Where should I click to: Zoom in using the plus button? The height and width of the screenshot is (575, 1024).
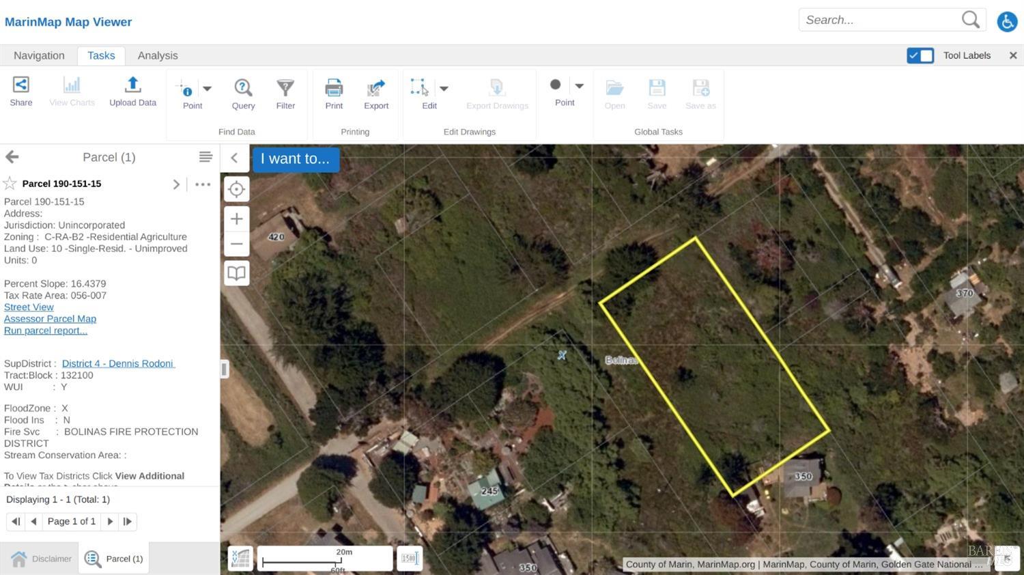(236, 219)
